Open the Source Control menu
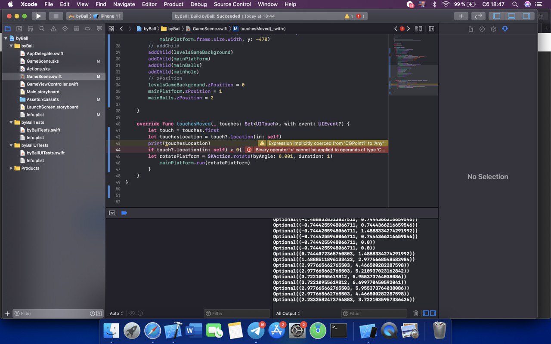The width and height of the screenshot is (551, 344). pos(232,4)
